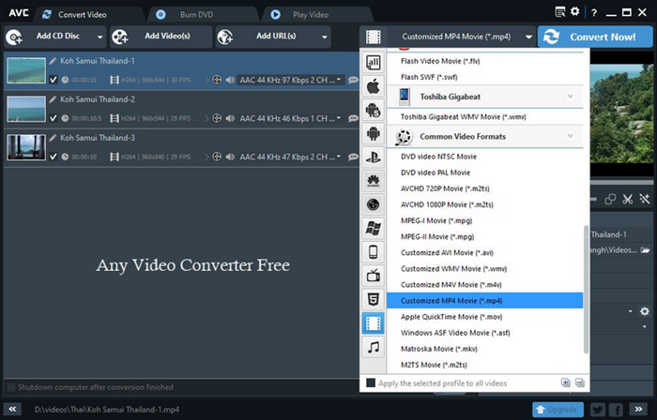Uncheck the Koh Samui Thailand-1 video checkbox
Image resolution: width=657 pixels, height=420 pixels.
(x=53, y=80)
